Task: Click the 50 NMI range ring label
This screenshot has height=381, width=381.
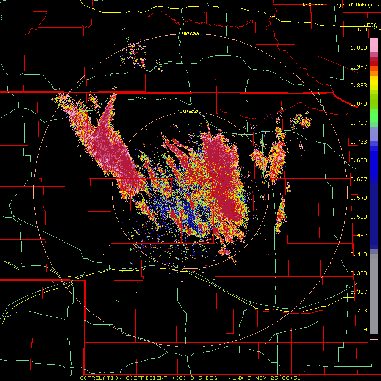Action: click(x=190, y=112)
